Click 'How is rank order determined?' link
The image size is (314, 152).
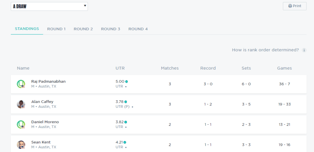(265, 50)
